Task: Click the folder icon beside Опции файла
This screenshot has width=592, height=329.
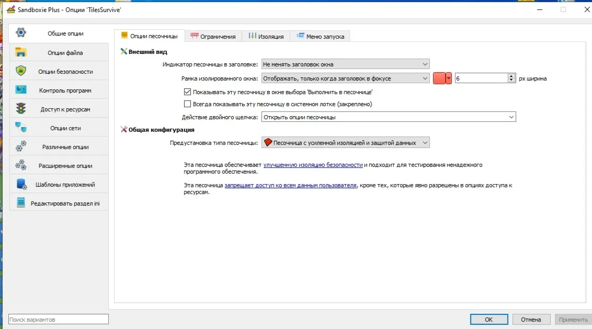Action: pyautogui.click(x=21, y=52)
